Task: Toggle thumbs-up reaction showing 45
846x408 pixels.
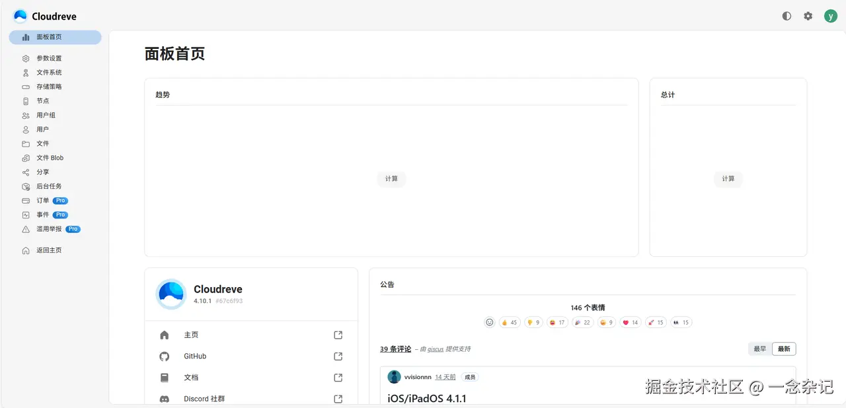Action: pyautogui.click(x=510, y=322)
